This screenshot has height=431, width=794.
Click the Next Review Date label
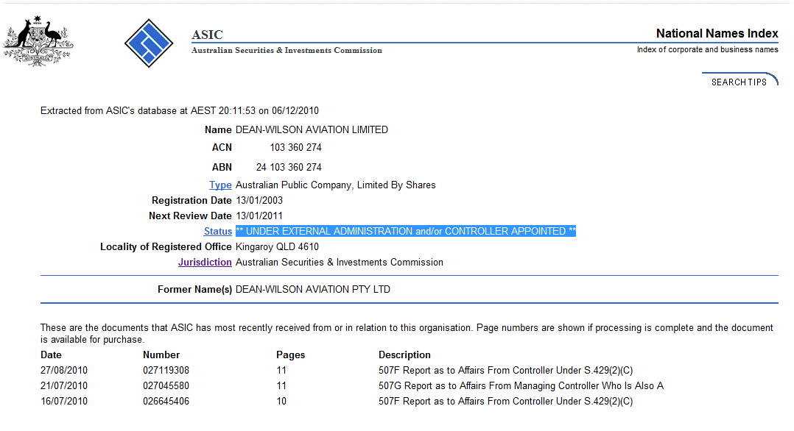pos(190,216)
